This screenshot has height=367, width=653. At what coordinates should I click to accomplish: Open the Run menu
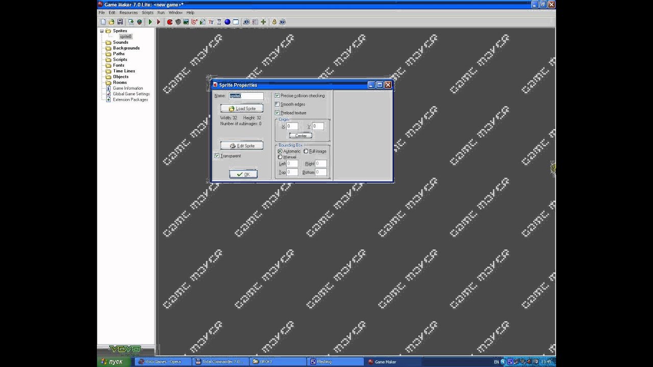click(161, 12)
